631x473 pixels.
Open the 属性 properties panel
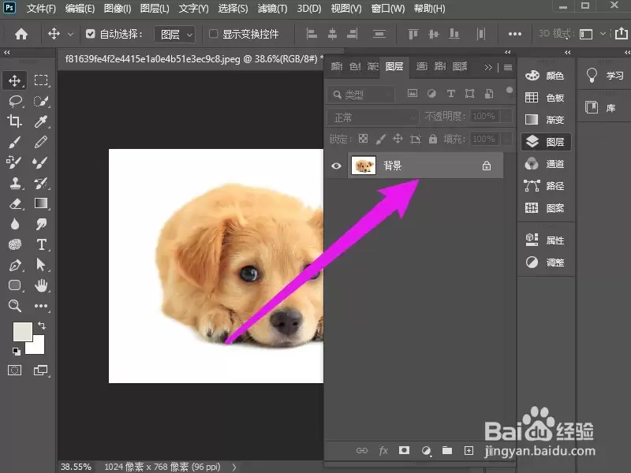pyautogui.click(x=545, y=240)
